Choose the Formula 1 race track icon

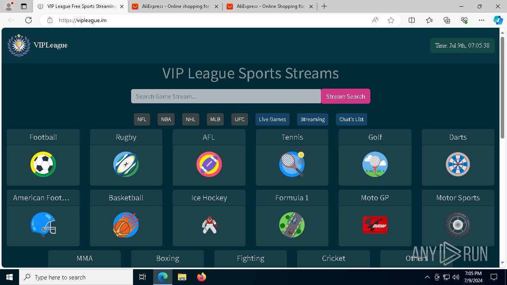click(292, 225)
